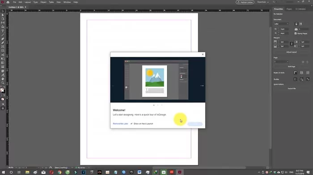Click the fill/stroke color swatch in toolbox
Screen dimensions: 313x175
click(2, 90)
